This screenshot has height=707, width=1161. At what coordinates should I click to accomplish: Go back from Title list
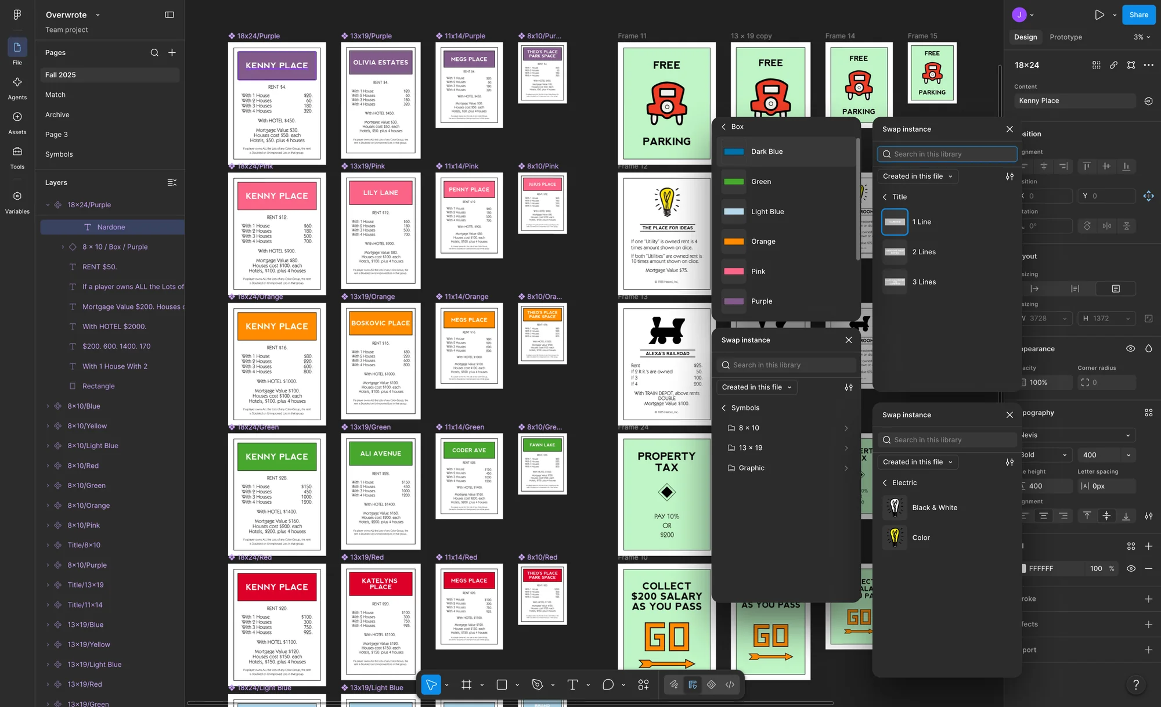click(x=885, y=197)
